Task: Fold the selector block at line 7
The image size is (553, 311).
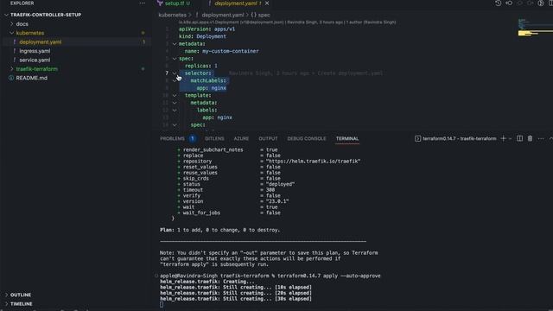Action: point(175,73)
